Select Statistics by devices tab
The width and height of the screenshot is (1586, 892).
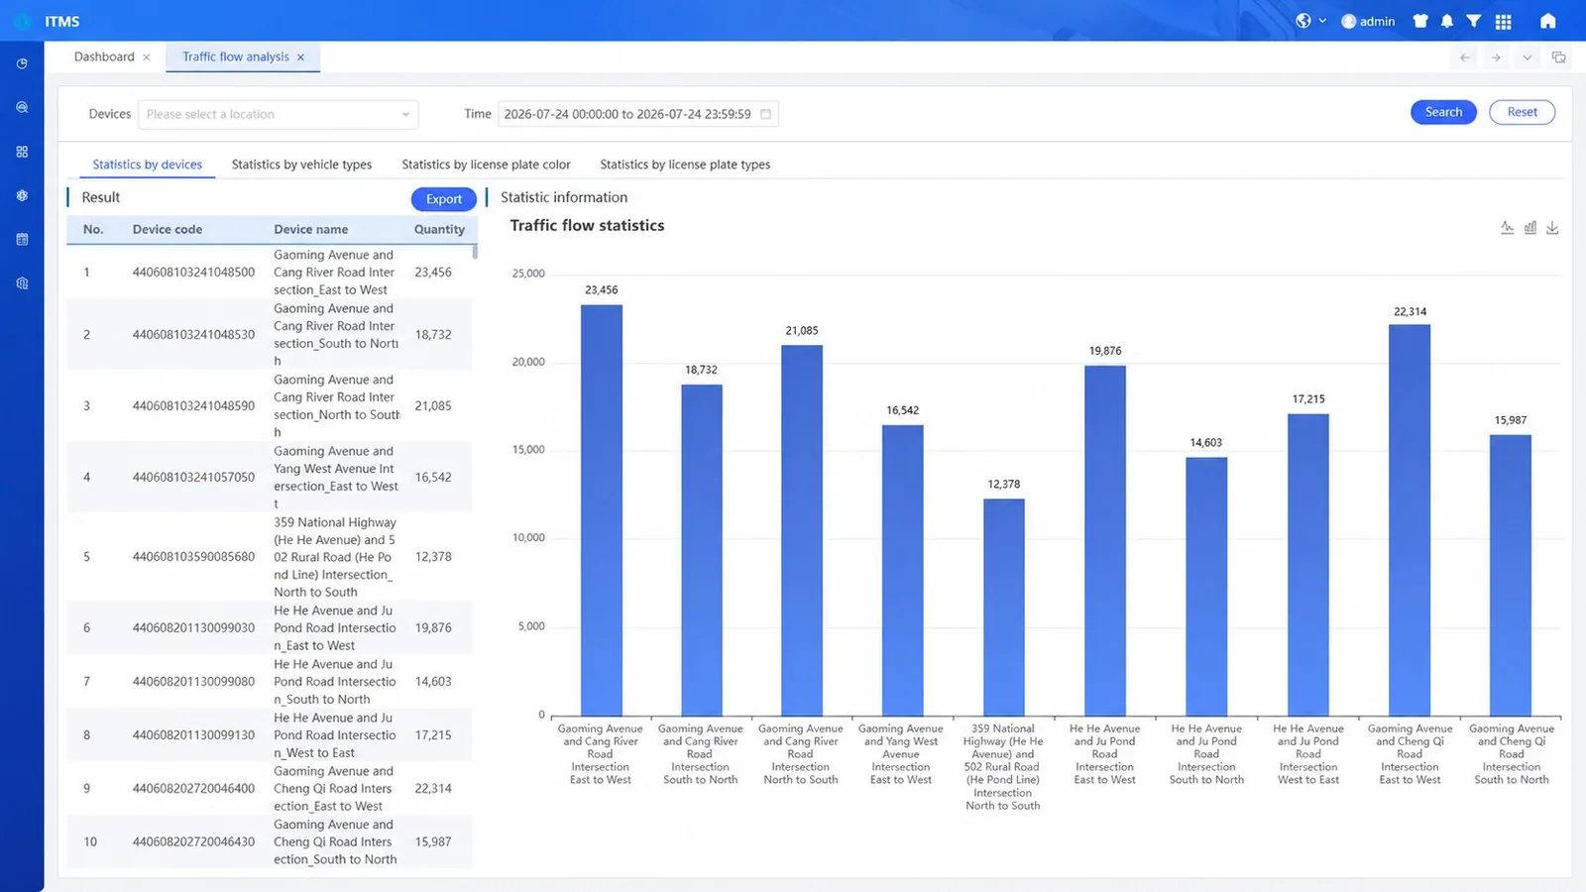point(147,165)
